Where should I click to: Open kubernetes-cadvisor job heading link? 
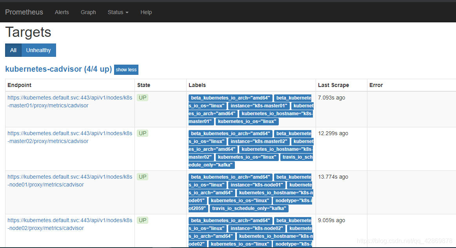tap(58, 69)
